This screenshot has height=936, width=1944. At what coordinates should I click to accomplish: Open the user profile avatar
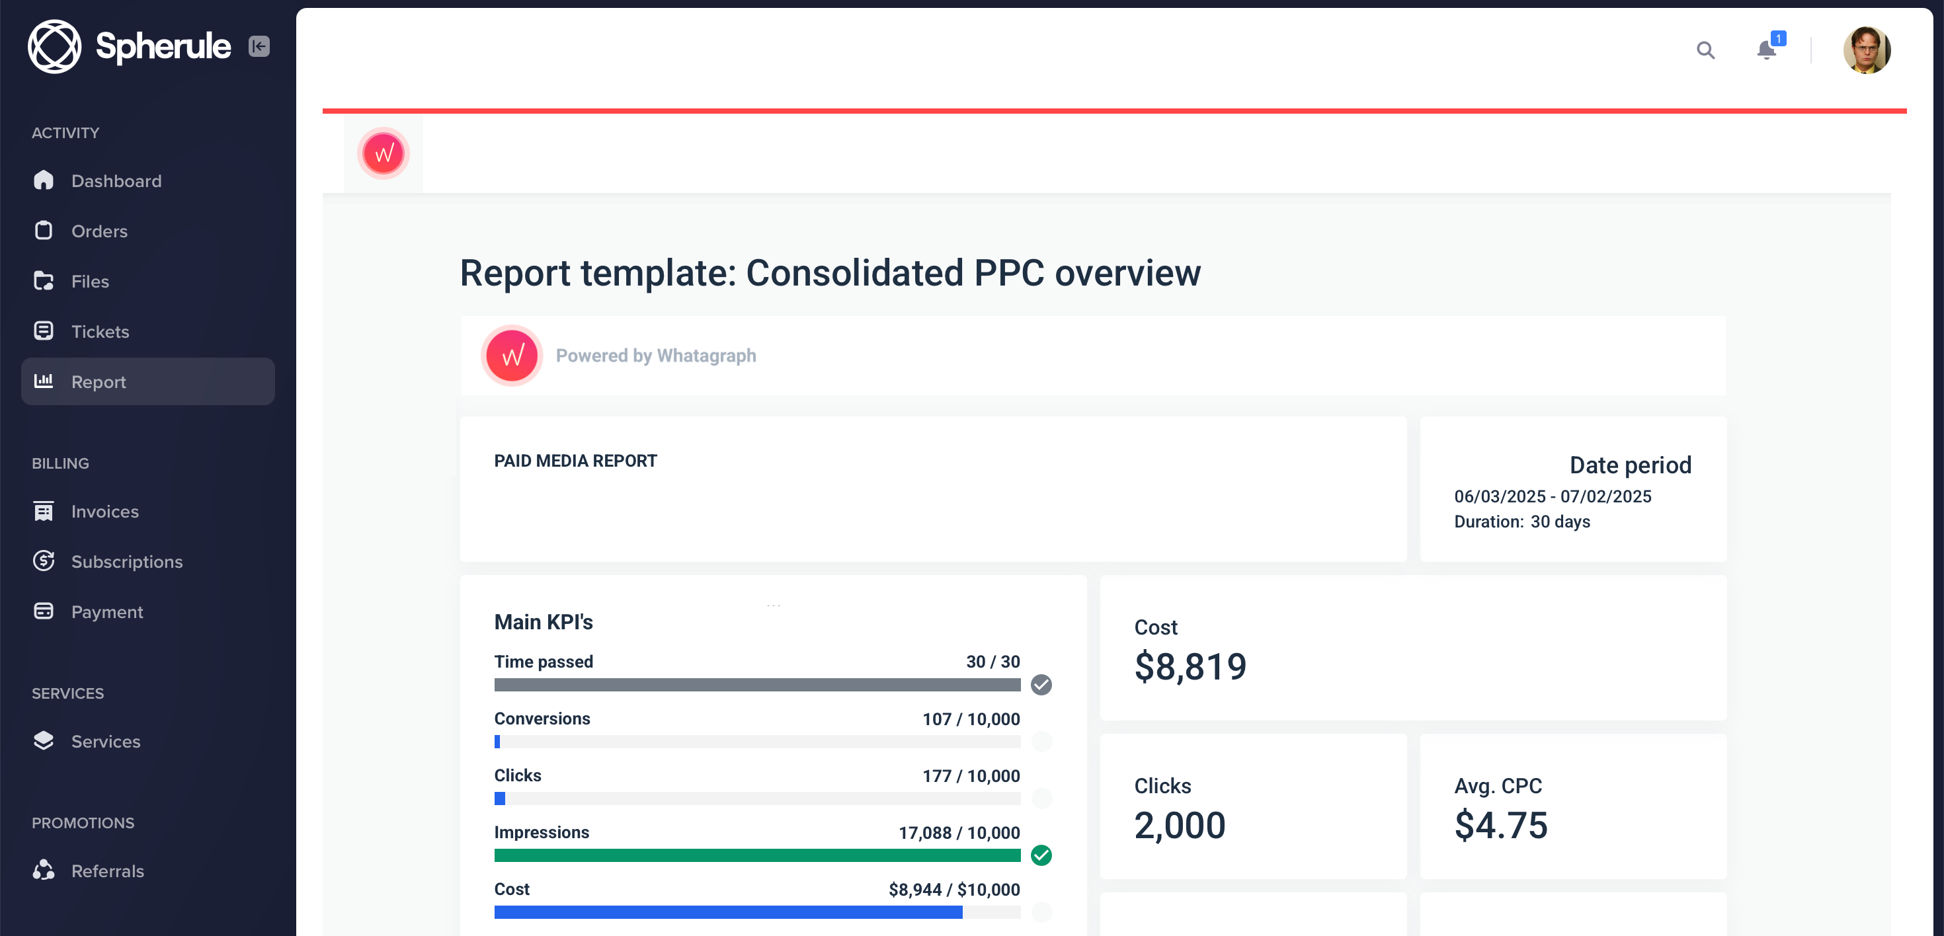pos(1866,50)
